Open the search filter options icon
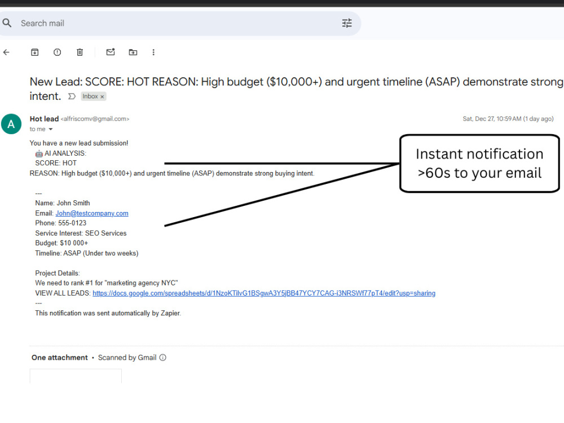 347,23
